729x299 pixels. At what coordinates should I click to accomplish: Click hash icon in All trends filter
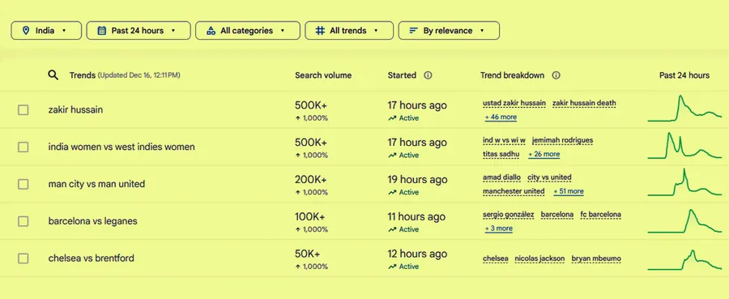(x=320, y=31)
